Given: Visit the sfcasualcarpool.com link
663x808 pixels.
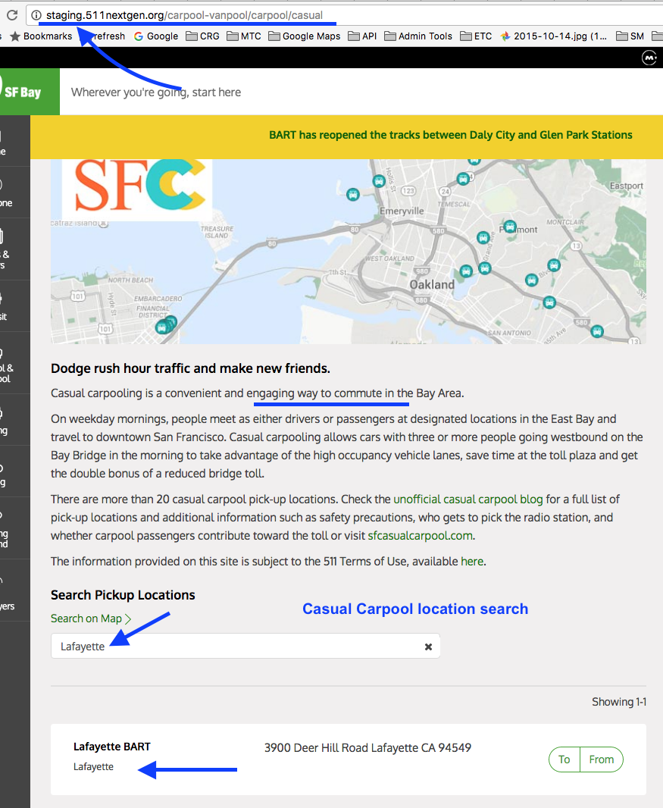Looking at the screenshot, I should [x=420, y=536].
